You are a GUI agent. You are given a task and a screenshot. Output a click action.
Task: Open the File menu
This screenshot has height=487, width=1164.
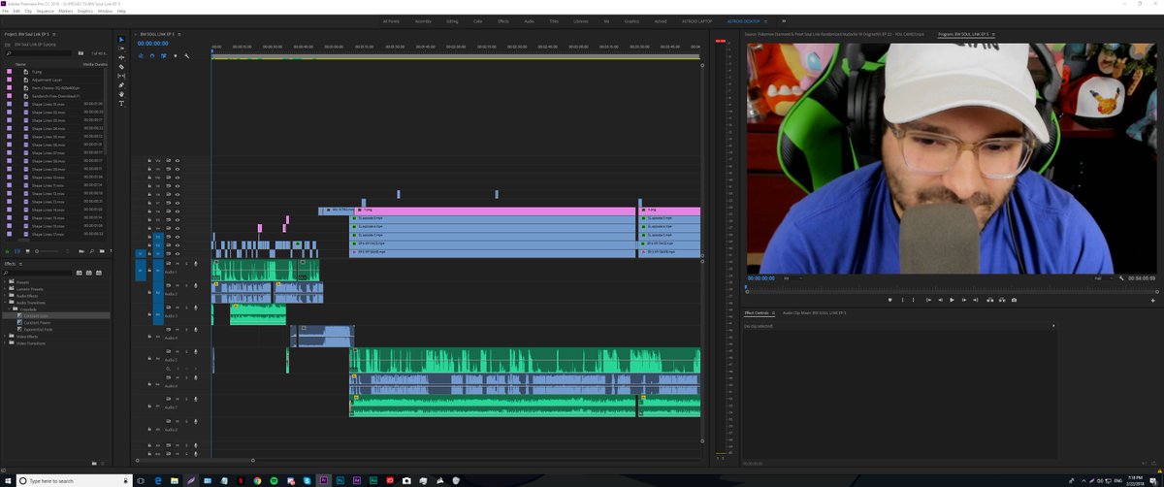click(x=5, y=11)
